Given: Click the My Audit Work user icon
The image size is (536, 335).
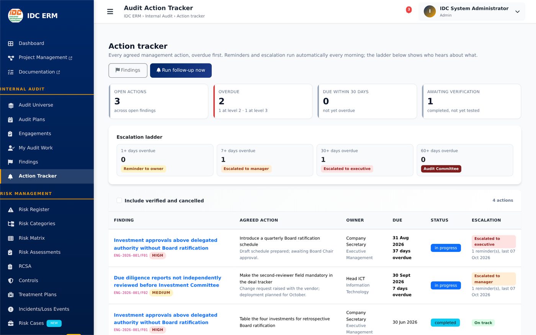Looking at the screenshot, I should (x=11, y=148).
